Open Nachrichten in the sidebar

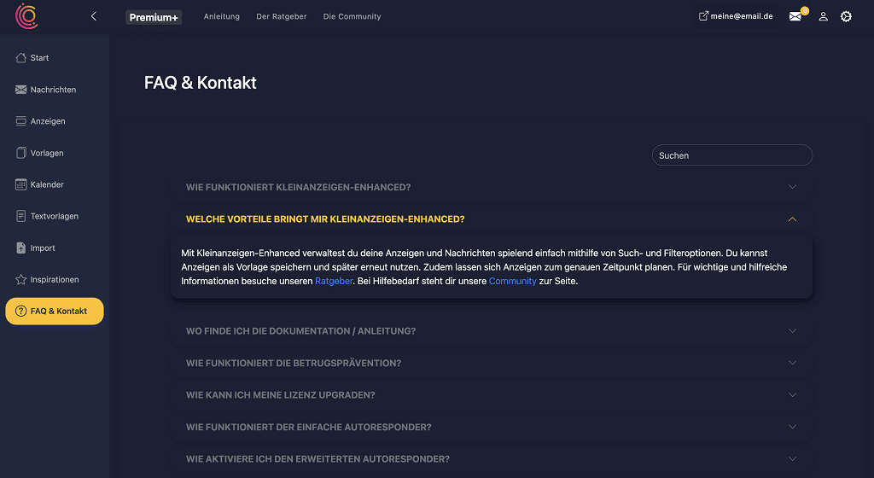(x=46, y=90)
